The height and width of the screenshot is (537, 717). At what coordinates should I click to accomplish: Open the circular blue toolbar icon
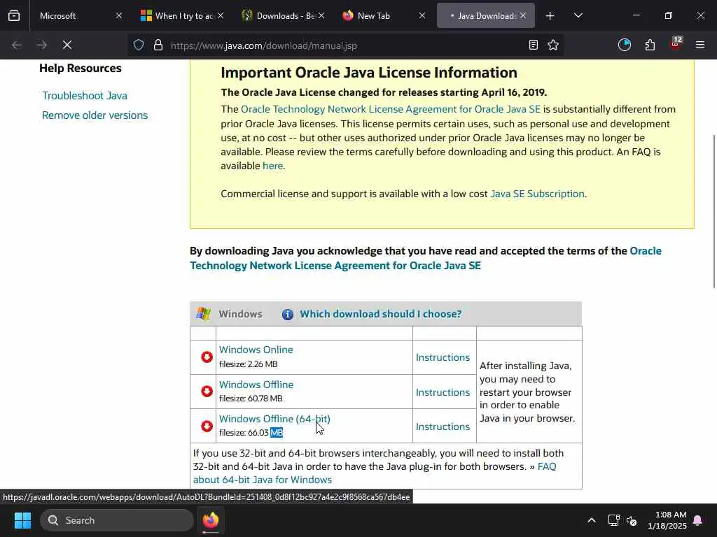click(624, 45)
